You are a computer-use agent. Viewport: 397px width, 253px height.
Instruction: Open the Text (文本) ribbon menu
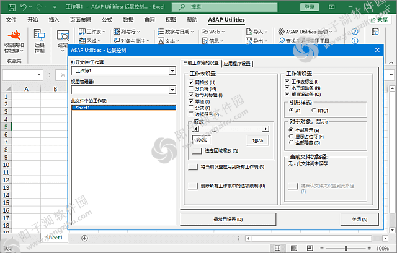click(x=168, y=41)
